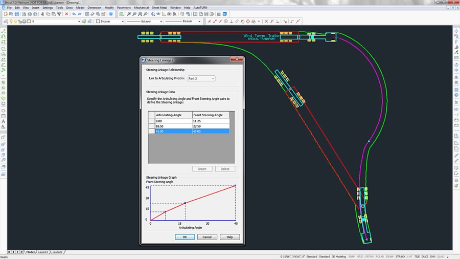The image size is (460, 259).
Task: Toggle STRACK in the status bar
Action: 400,256
